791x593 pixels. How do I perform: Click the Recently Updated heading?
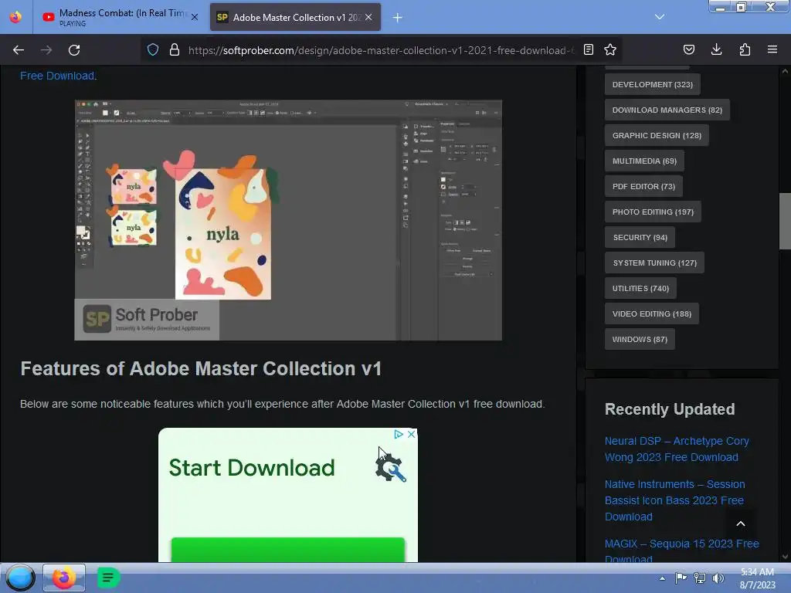670,409
